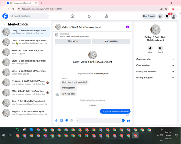Open Facebook home logo

coord(5,16)
